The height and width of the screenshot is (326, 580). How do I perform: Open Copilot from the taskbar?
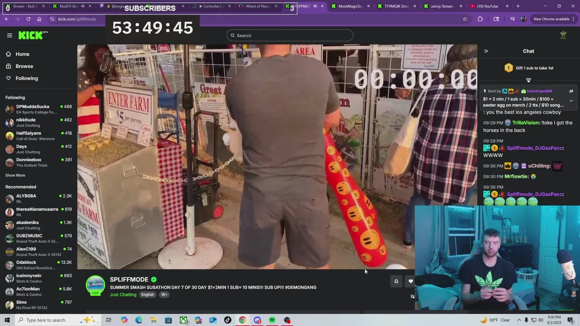[x=124, y=320]
